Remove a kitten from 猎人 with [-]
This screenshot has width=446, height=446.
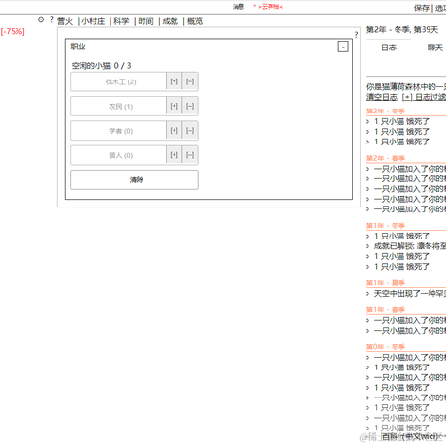click(190, 155)
